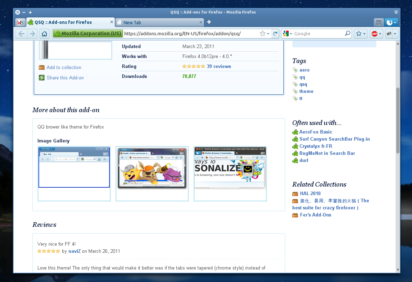Image resolution: width=412 pixels, height=282 pixels.
Task: Switch to the New Tab tab
Action: click(160, 22)
